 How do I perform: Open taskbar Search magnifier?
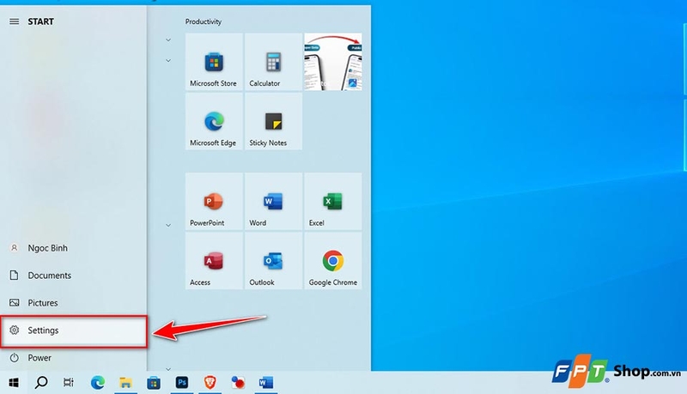click(41, 383)
